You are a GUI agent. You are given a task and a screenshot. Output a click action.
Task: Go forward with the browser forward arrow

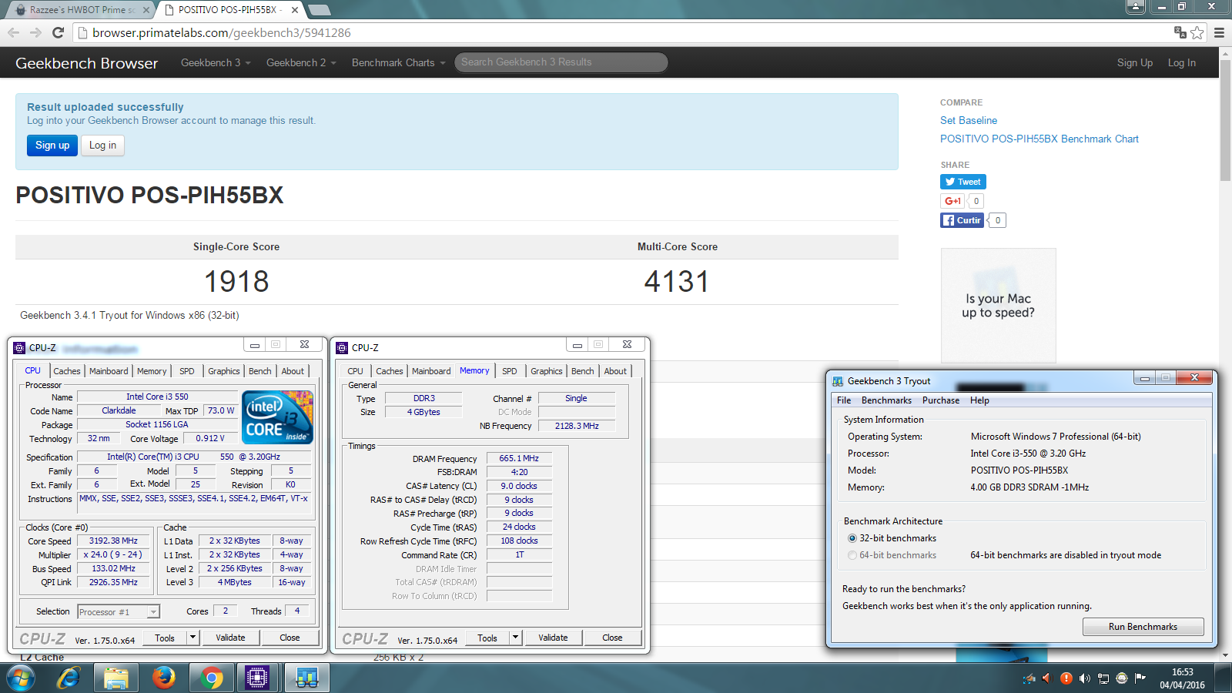pyautogui.click(x=35, y=32)
